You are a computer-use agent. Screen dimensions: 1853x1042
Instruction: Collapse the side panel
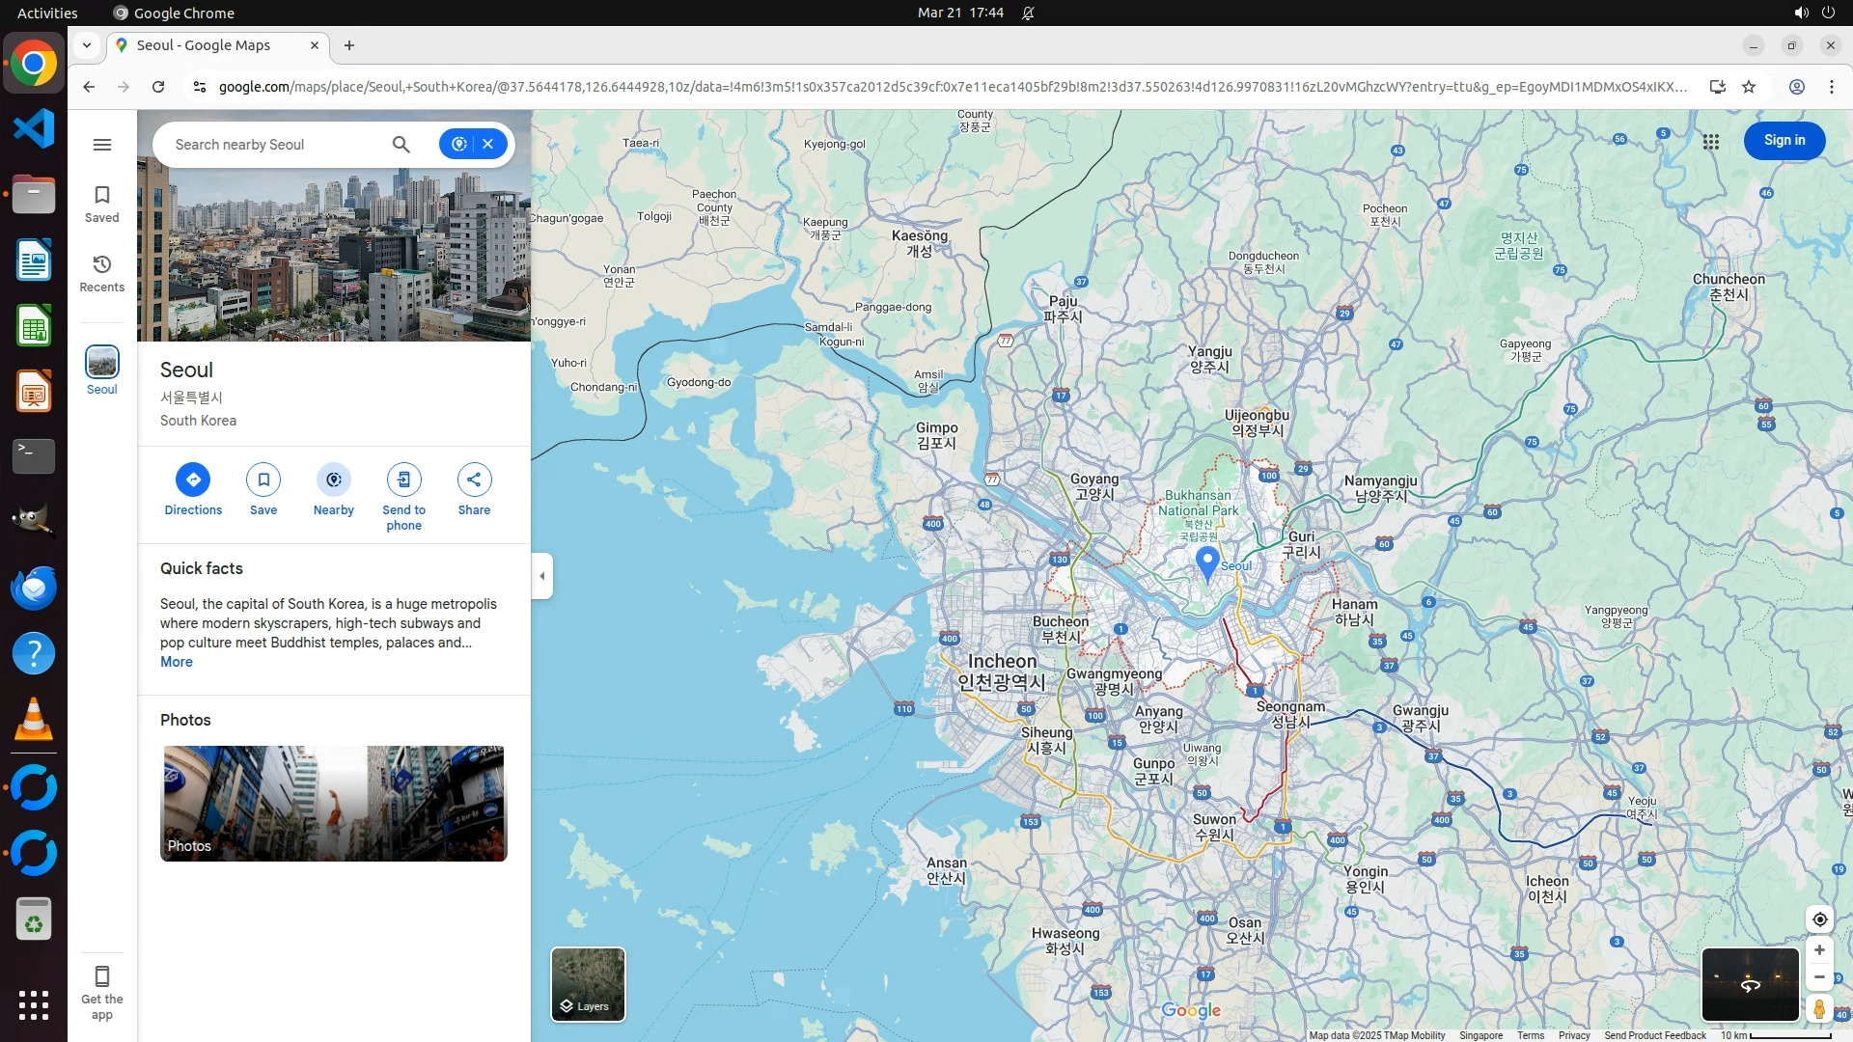(x=542, y=576)
